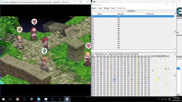Open the notification action center icon

point(169,99)
